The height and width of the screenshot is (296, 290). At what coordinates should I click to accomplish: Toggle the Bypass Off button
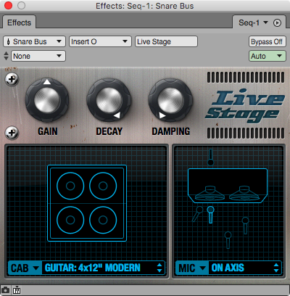268,41
